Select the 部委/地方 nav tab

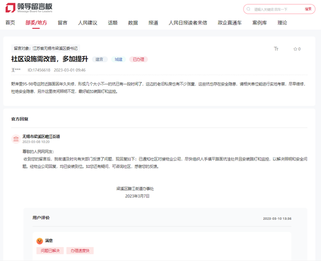pyautogui.click(x=36, y=22)
